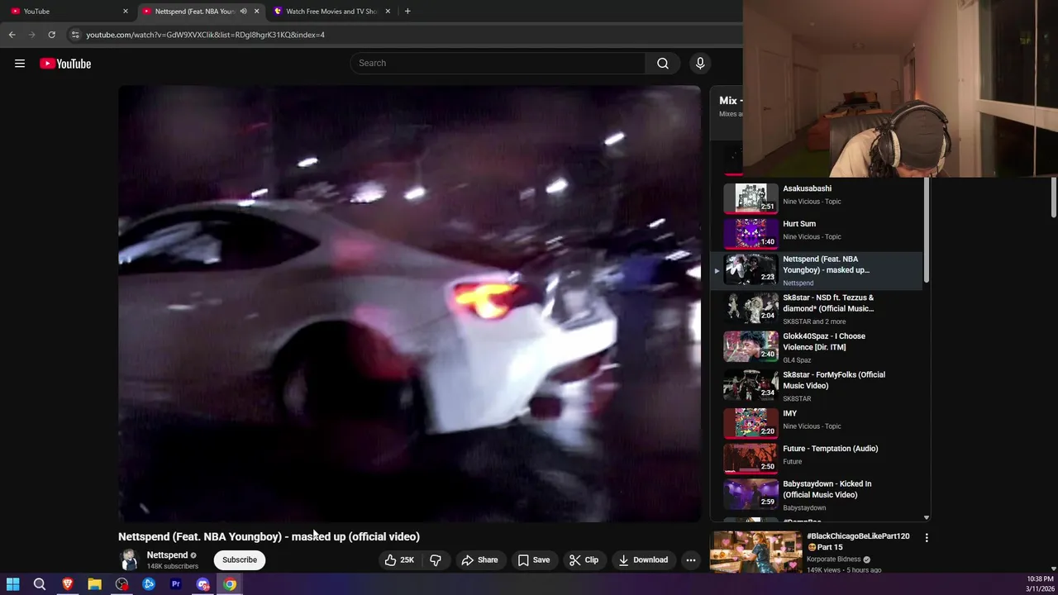1058x595 pixels.
Task: Open OBS Studio from taskbar
Action: tap(122, 584)
